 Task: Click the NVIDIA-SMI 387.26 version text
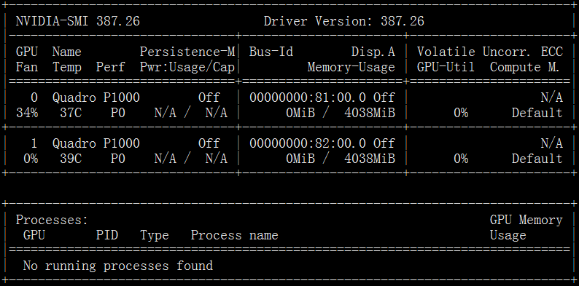tap(78, 21)
